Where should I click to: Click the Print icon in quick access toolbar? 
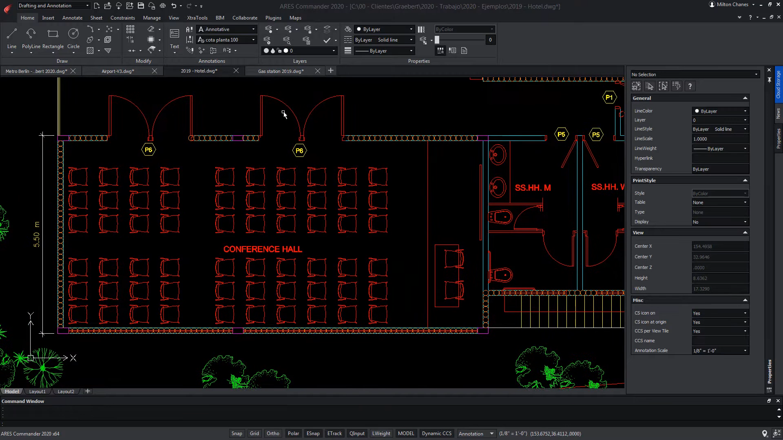coord(163,6)
